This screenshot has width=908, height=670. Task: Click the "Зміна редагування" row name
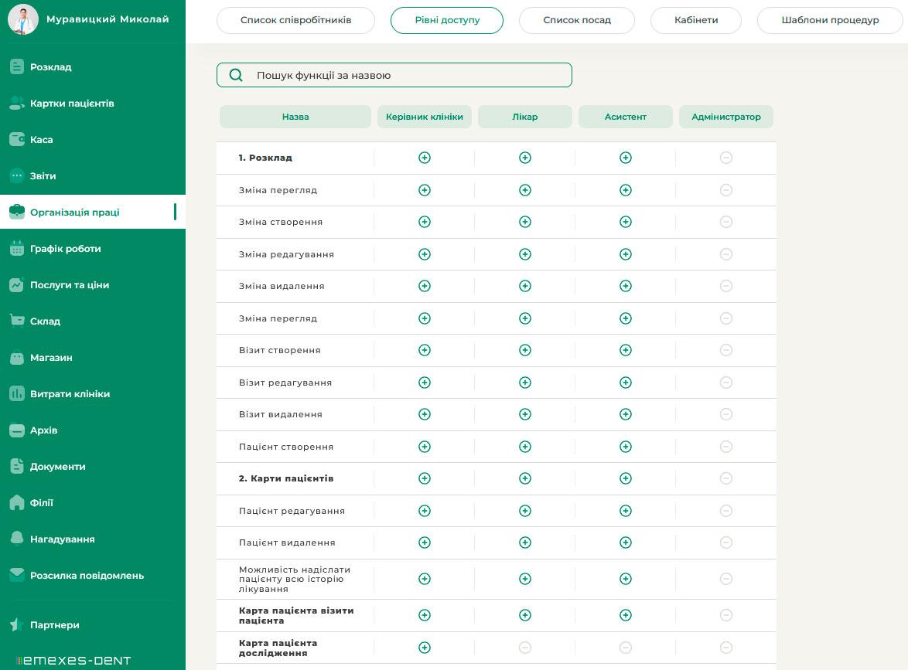click(287, 254)
